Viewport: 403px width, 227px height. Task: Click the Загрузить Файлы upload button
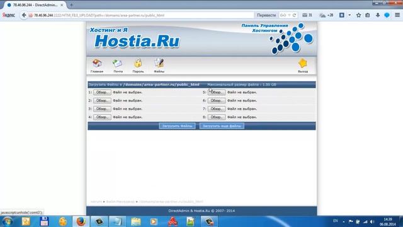point(177,126)
